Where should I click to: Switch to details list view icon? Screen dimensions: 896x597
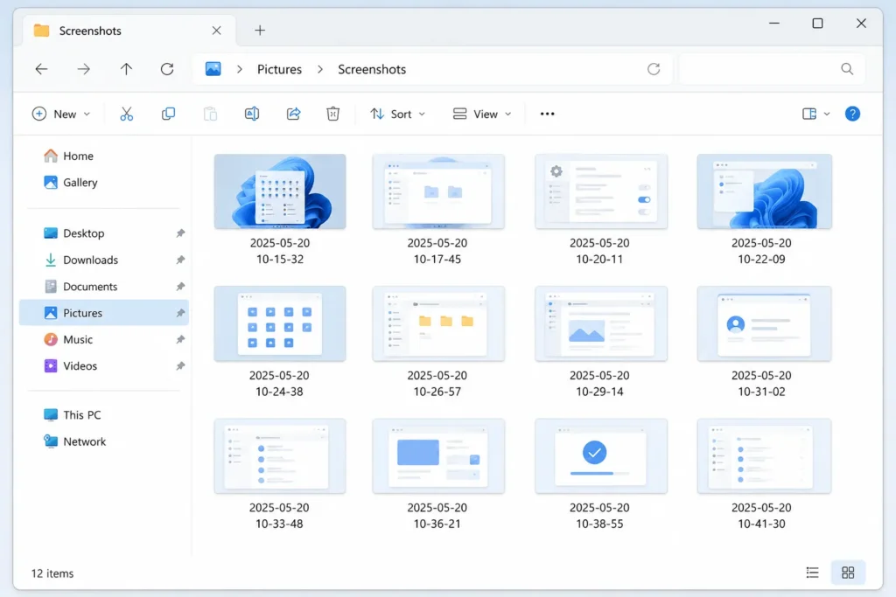coord(812,572)
